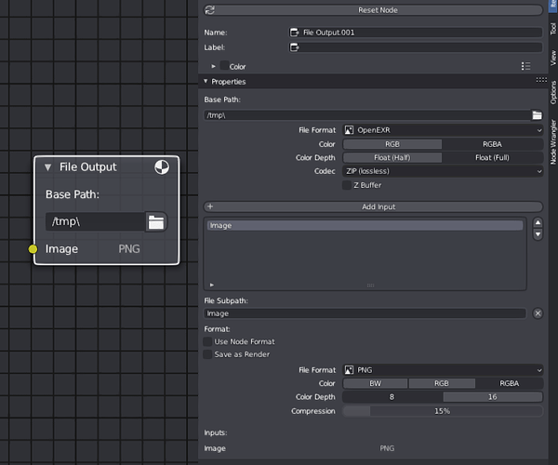The image size is (558, 465).
Task: Remove the Image file subpath slot
Action: [x=538, y=313]
